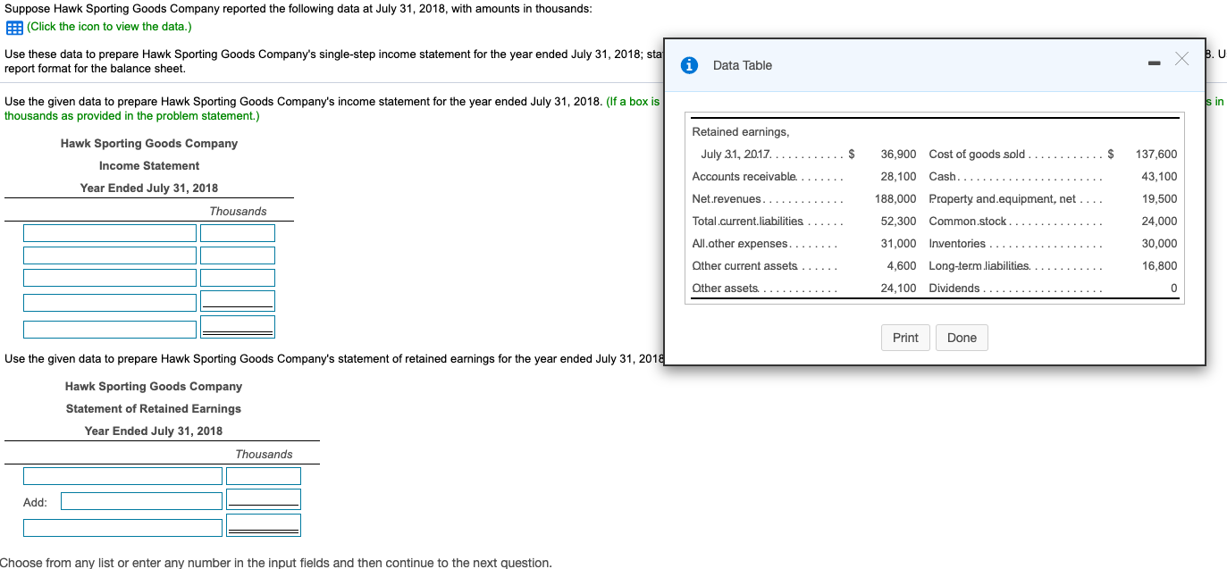The width and height of the screenshot is (1227, 569).
Task: Select the second income statement amount field
Action: (x=238, y=255)
